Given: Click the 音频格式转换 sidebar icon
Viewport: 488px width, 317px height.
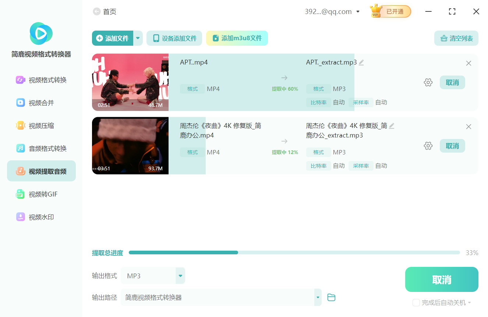Looking at the screenshot, I should 20,149.
